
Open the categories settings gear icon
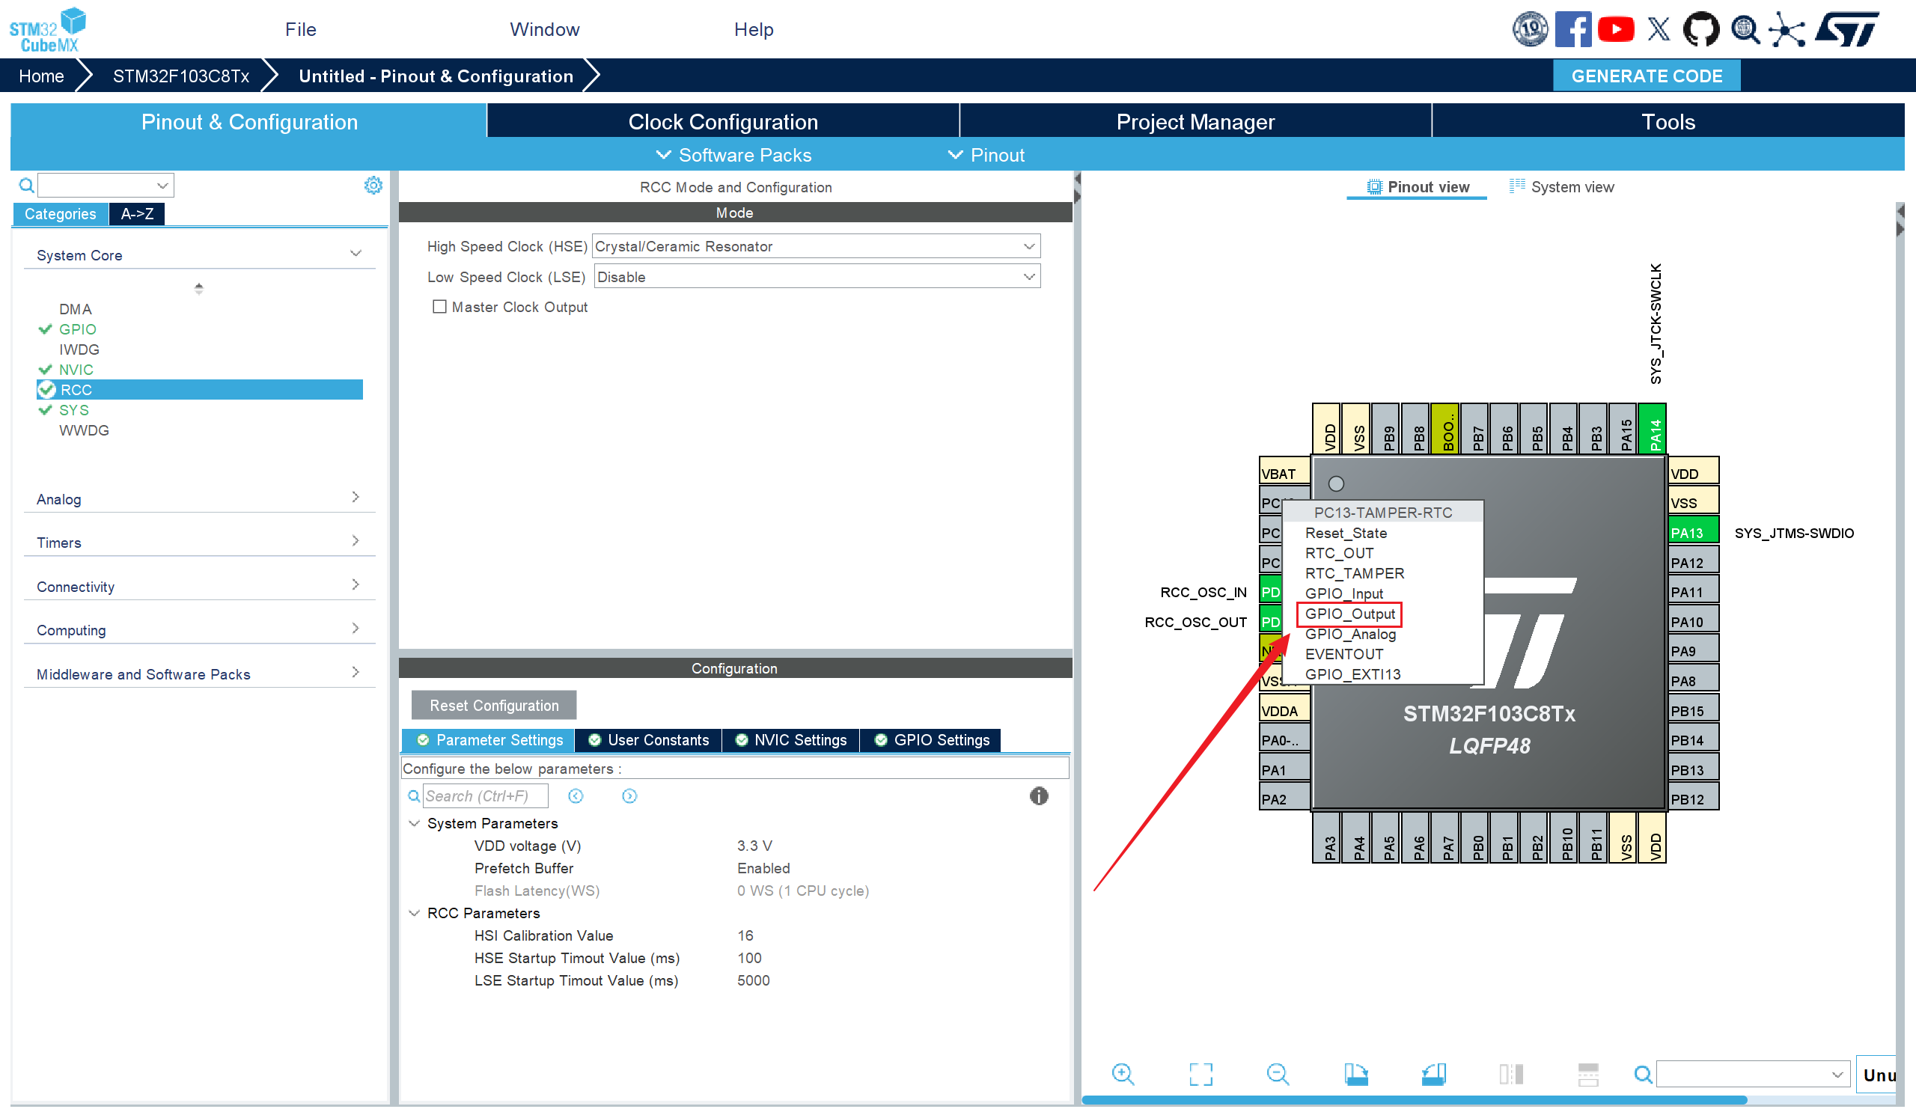click(373, 186)
